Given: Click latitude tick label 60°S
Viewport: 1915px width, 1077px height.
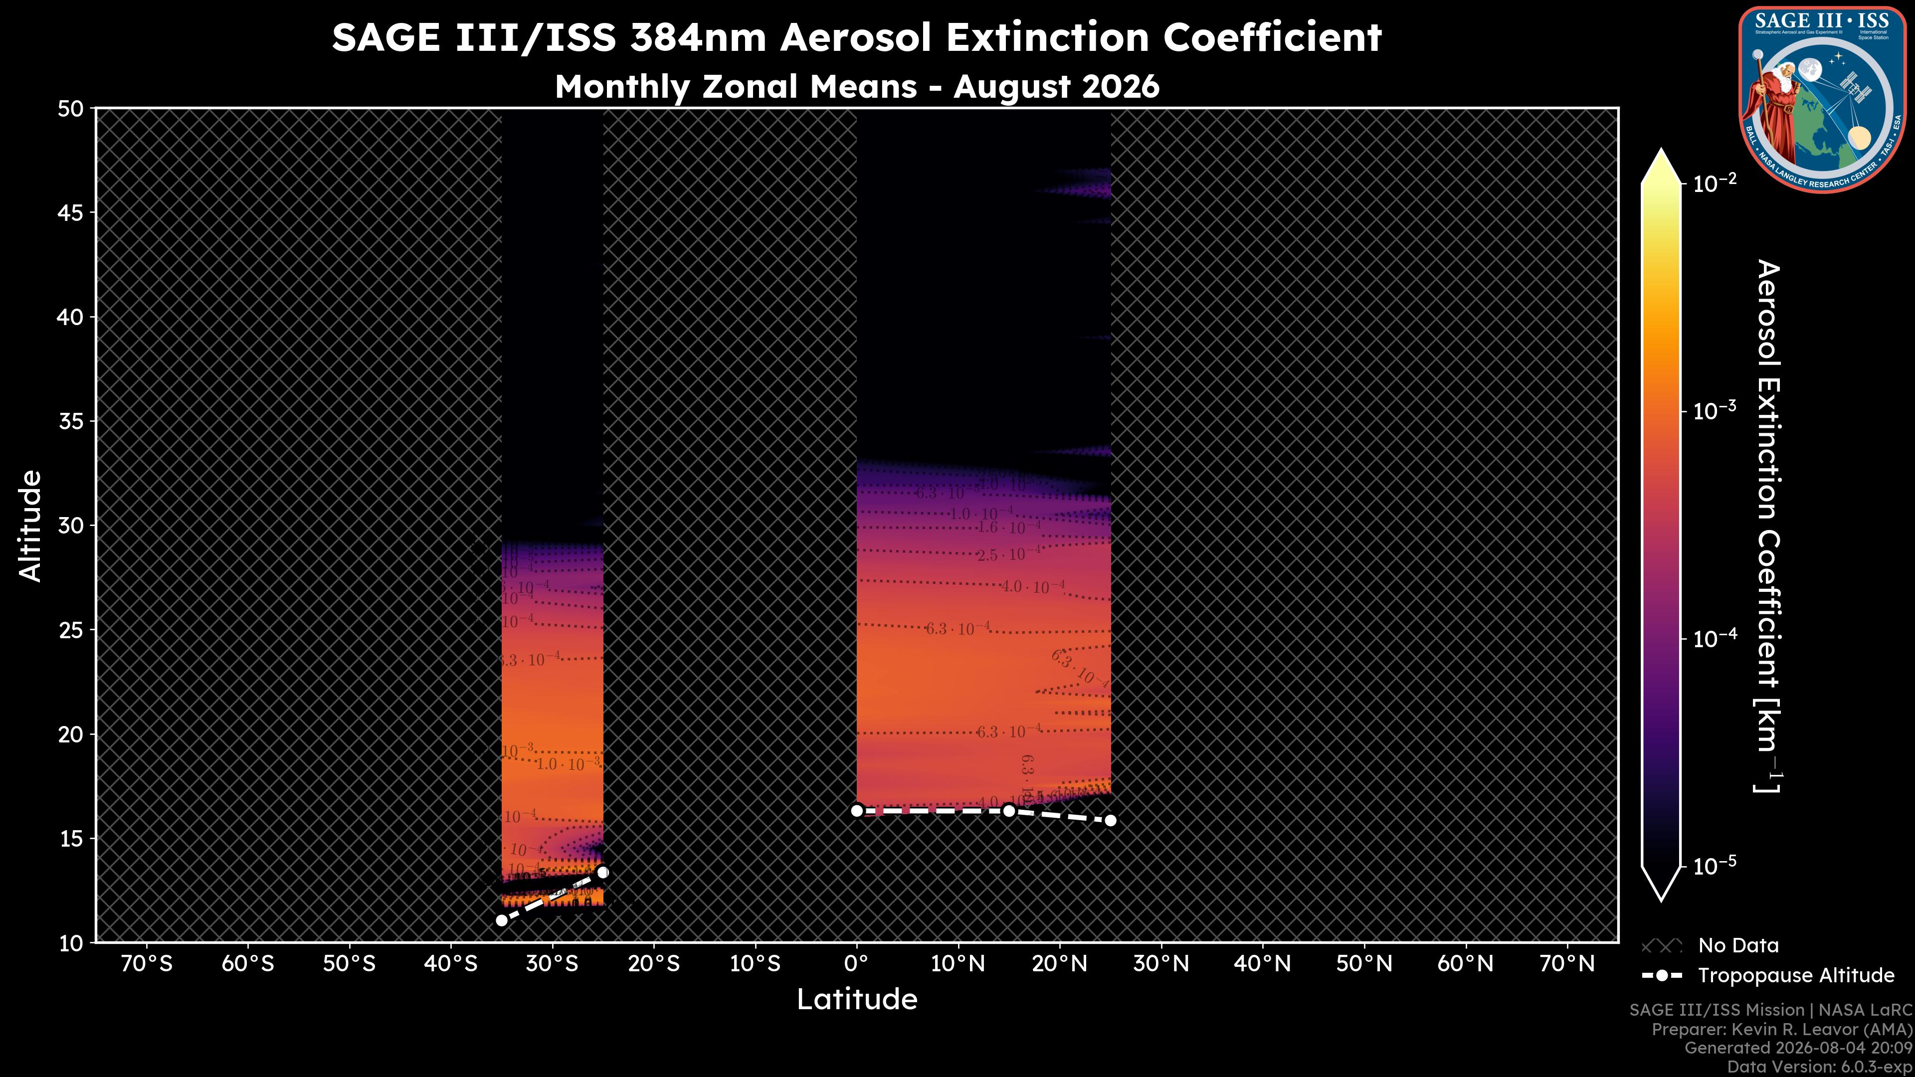Looking at the screenshot, I should pyautogui.click(x=247, y=964).
